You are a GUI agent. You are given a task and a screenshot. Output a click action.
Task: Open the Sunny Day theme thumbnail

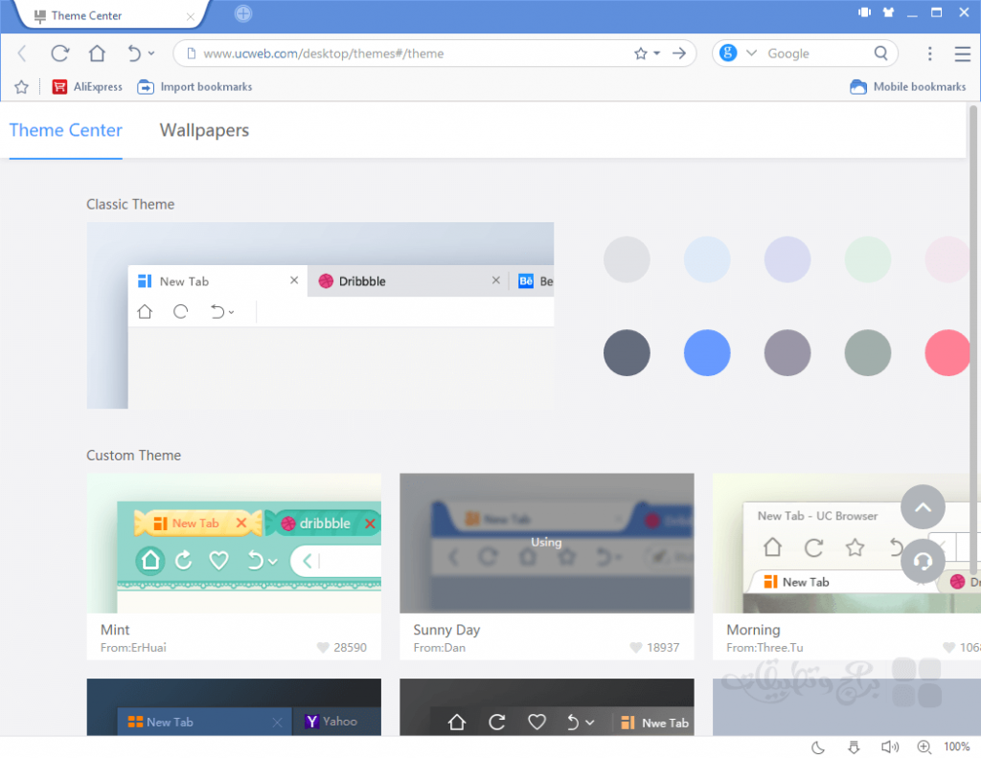546,543
